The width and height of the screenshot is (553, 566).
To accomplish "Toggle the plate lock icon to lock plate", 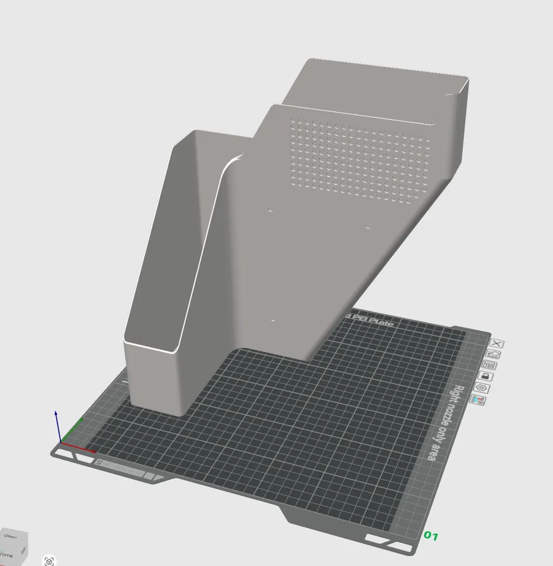I will [x=485, y=376].
